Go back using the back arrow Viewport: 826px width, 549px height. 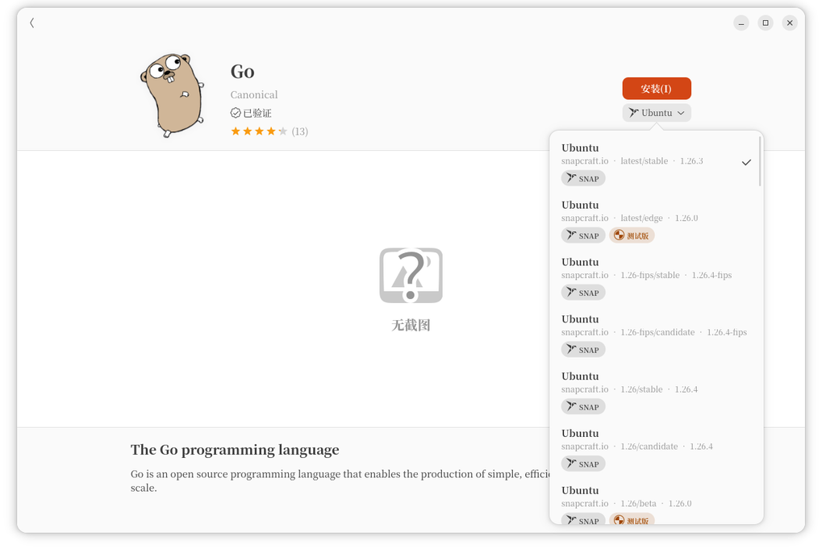(x=32, y=23)
